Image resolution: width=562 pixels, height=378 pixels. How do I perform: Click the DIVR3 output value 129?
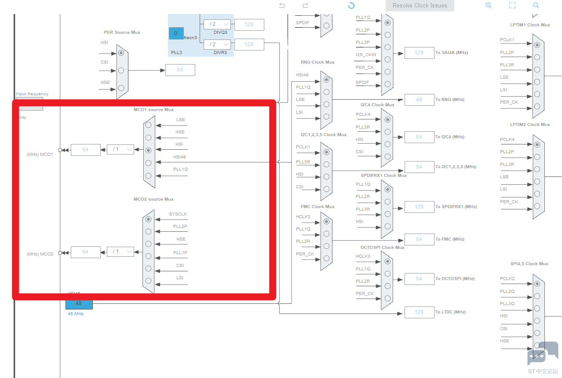[249, 44]
